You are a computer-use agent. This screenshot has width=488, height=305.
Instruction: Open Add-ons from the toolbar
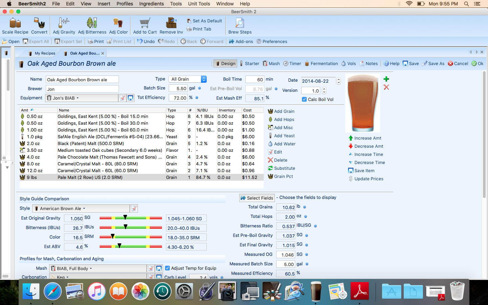pyautogui.click(x=241, y=41)
